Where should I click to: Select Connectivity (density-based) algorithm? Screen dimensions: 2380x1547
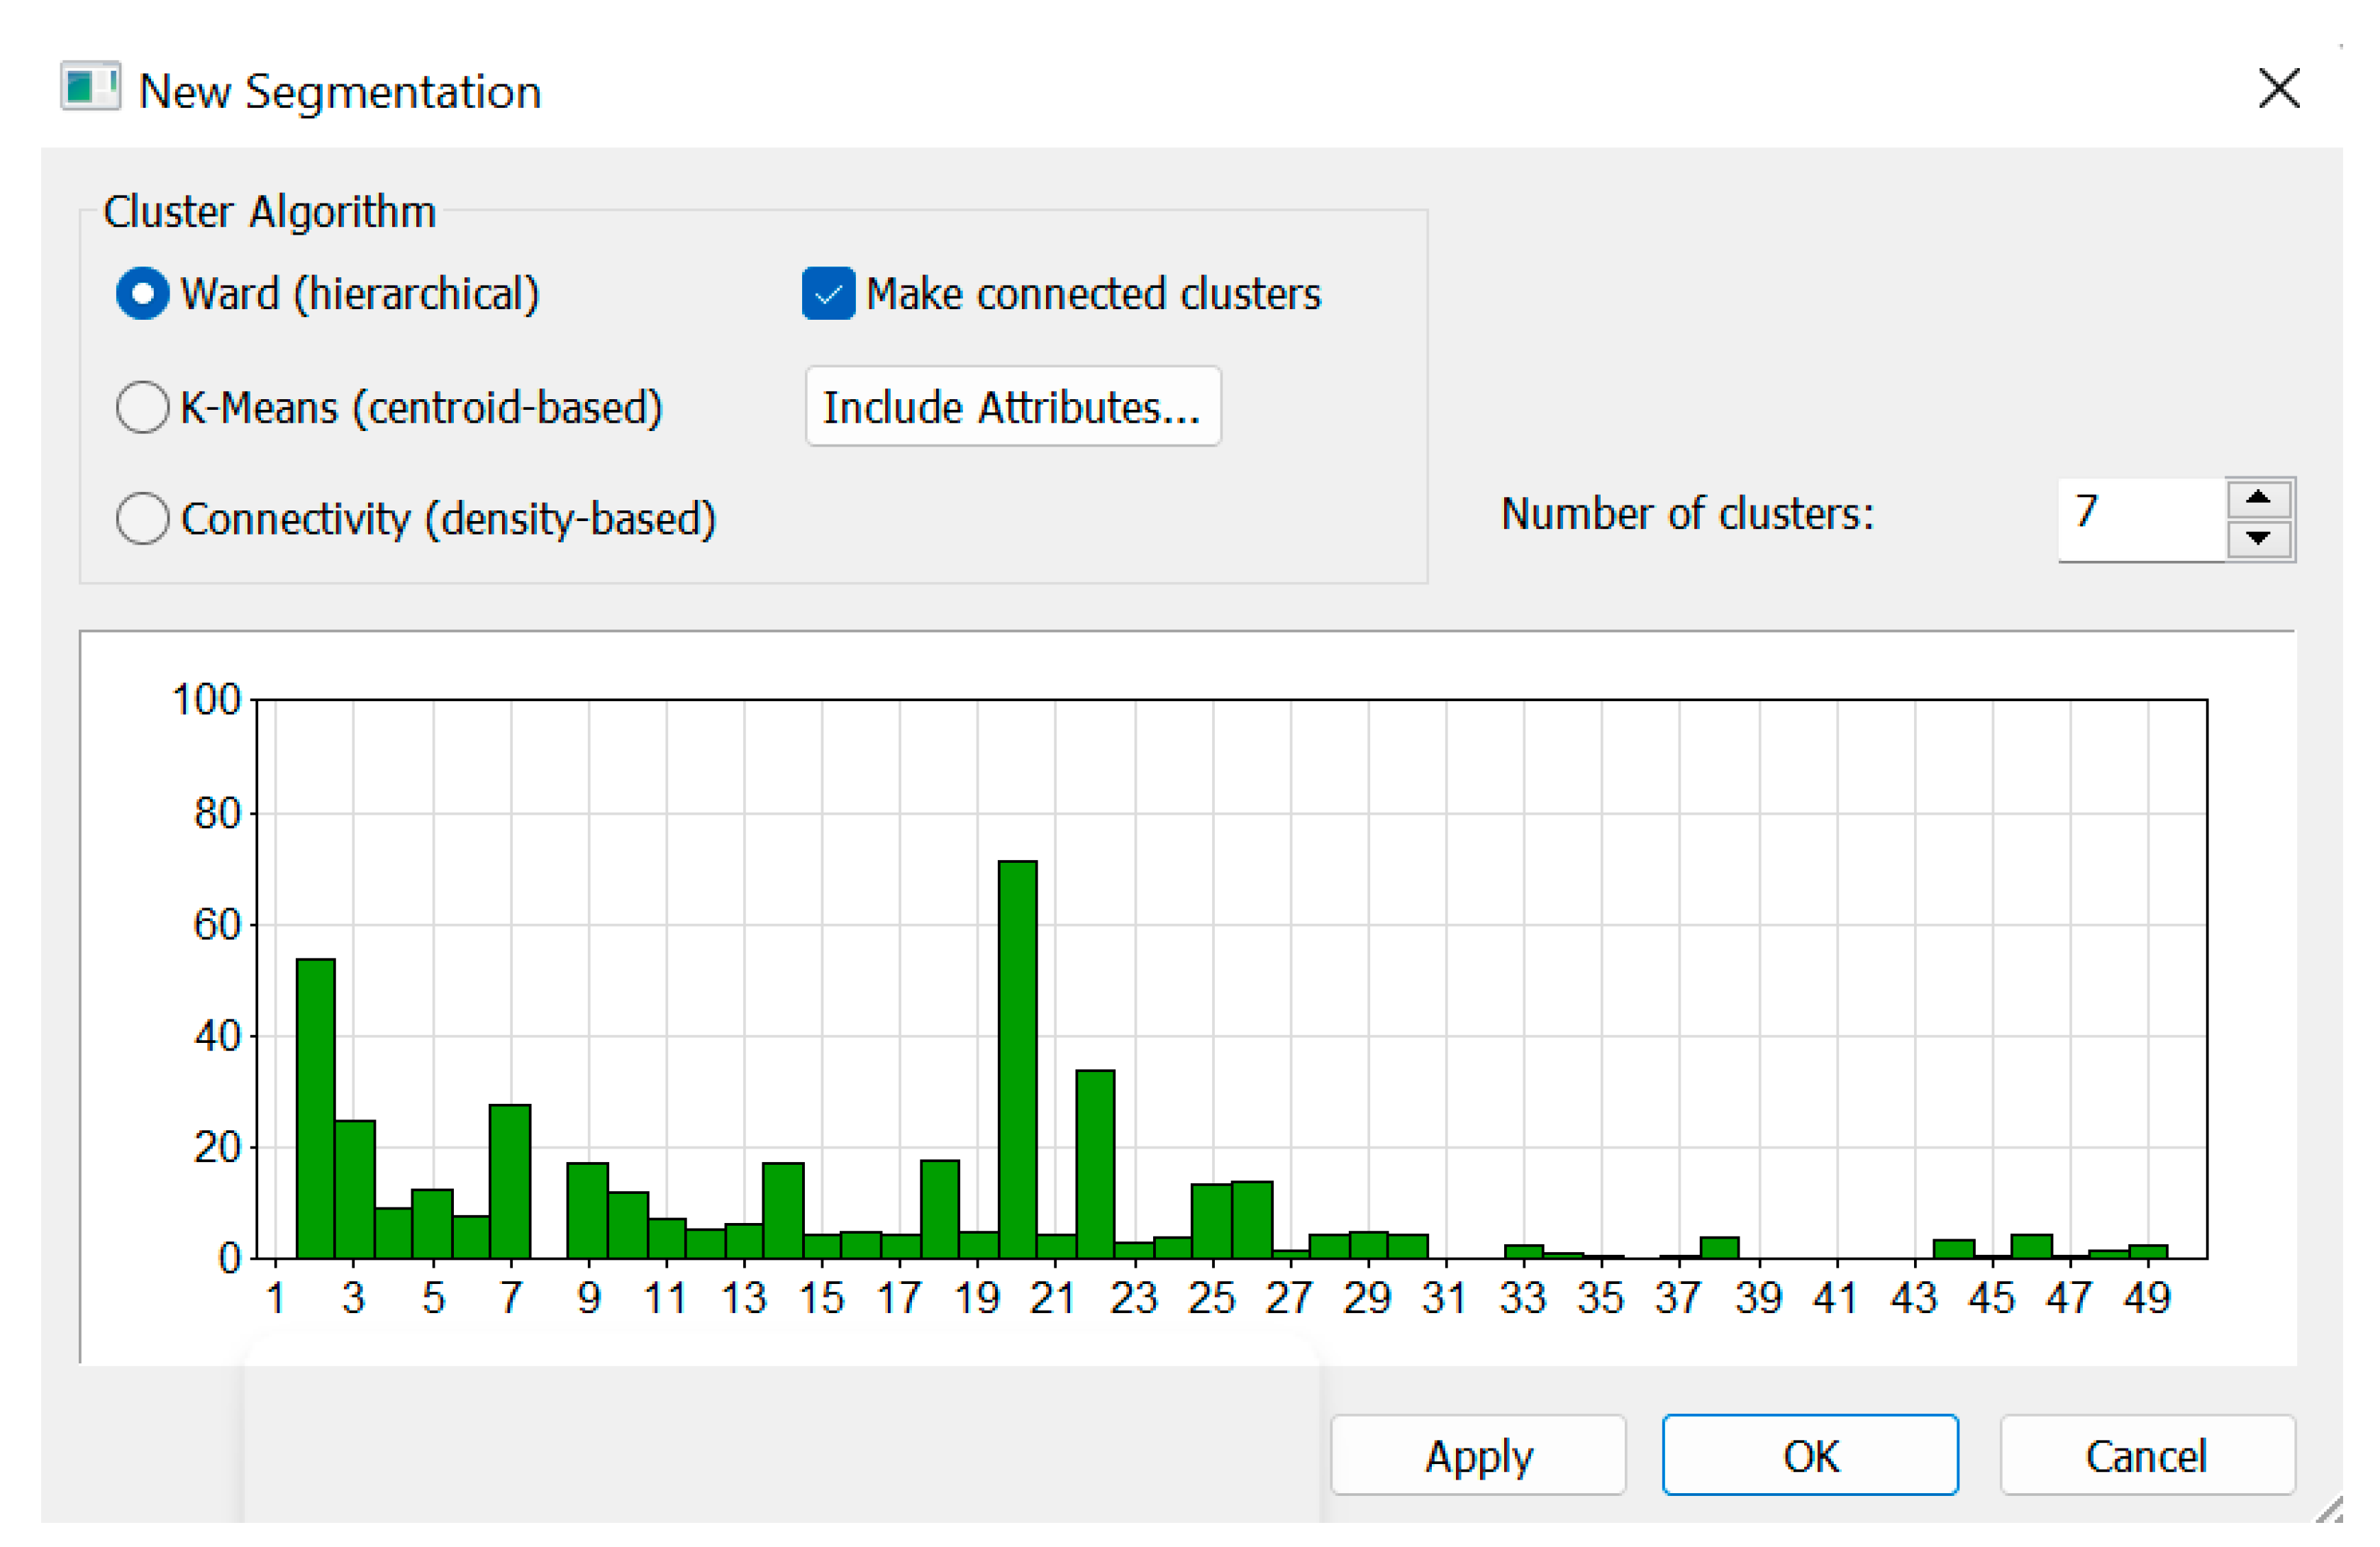coord(142,518)
